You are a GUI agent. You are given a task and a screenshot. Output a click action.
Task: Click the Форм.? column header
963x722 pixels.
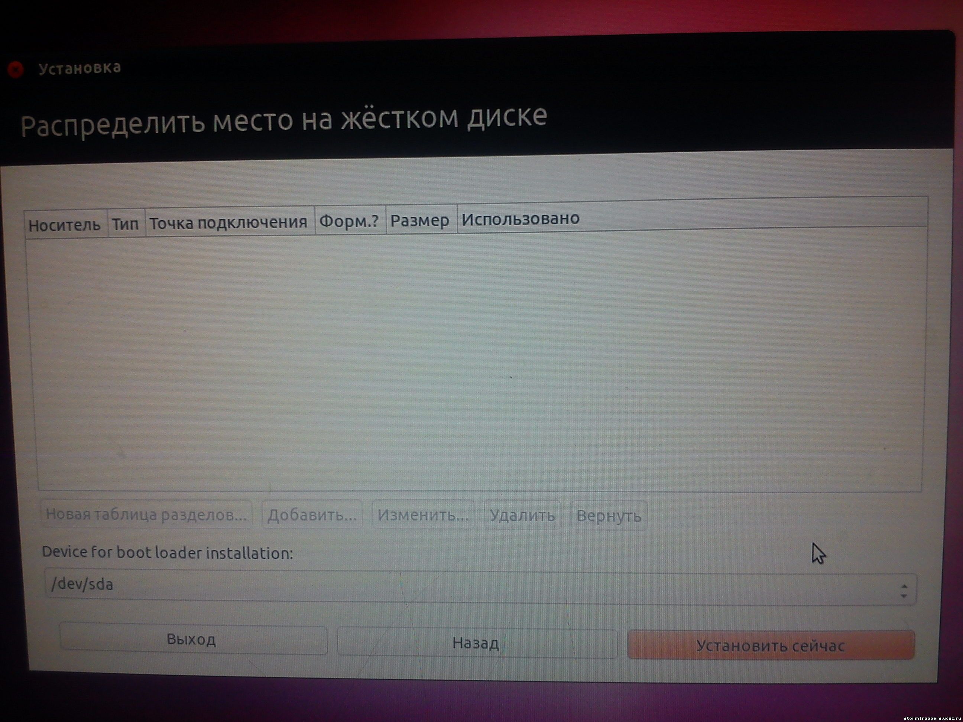350,220
